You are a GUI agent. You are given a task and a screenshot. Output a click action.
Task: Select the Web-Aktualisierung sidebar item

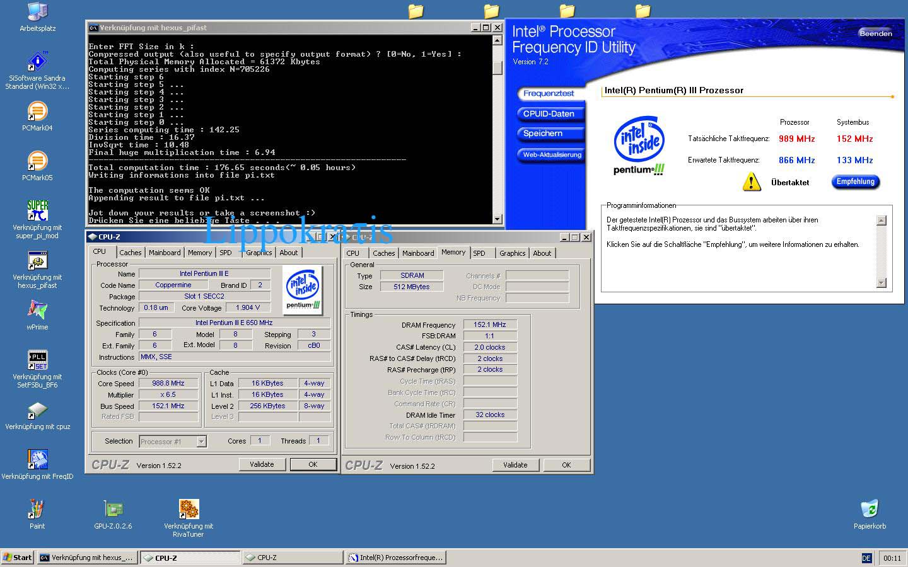(x=552, y=154)
